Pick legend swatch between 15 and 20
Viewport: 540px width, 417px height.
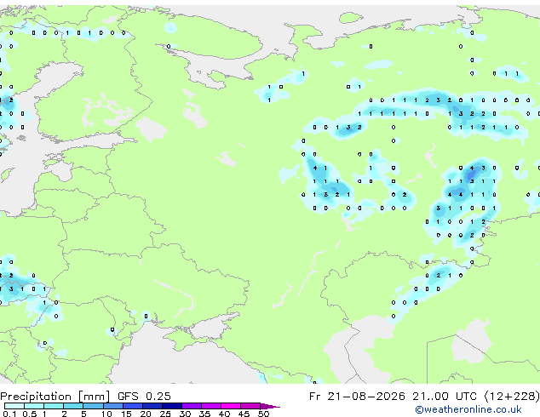pyautogui.click(x=133, y=406)
